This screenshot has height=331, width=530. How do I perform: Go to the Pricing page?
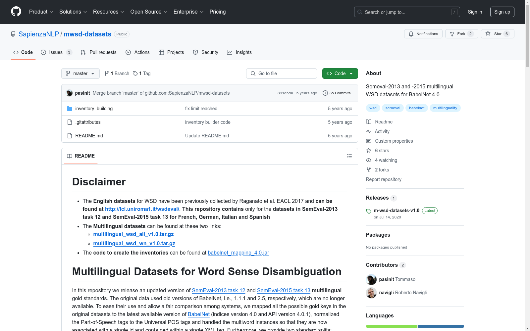pos(218,12)
